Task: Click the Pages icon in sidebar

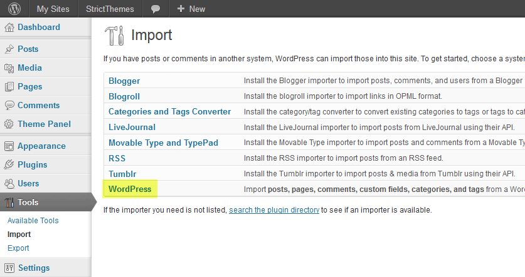Action: (9, 87)
